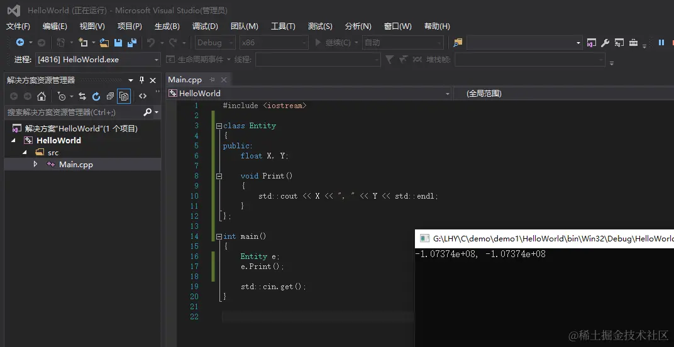
Task: Click the Redo arrow icon
Action: coord(174,42)
